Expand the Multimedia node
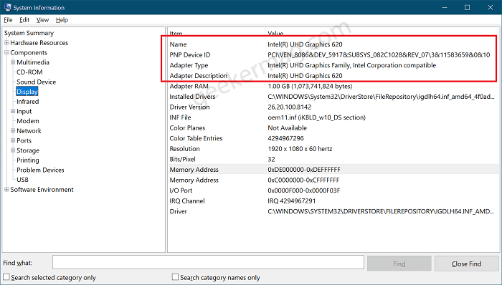The image size is (502, 285). click(x=13, y=62)
